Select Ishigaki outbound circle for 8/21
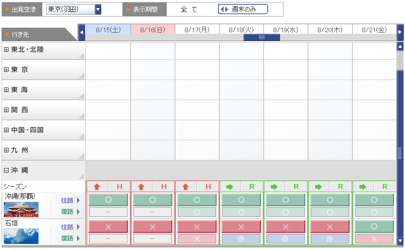 (374, 227)
